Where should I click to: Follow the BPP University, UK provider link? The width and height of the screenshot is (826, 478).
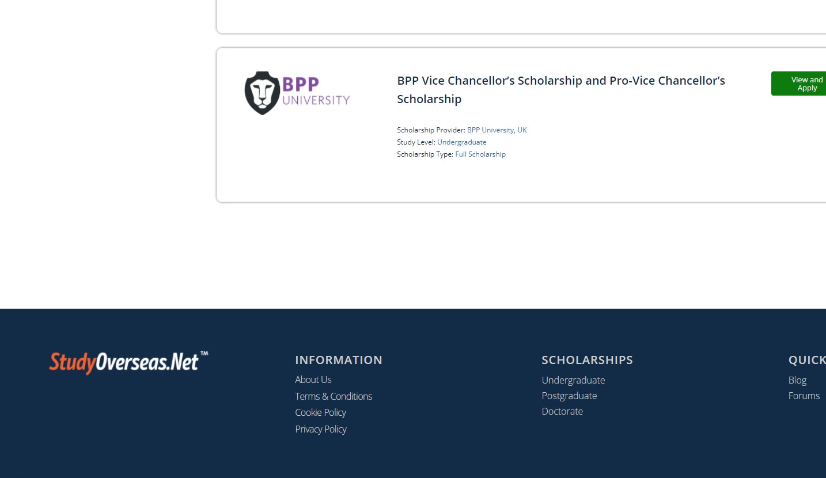pos(497,130)
